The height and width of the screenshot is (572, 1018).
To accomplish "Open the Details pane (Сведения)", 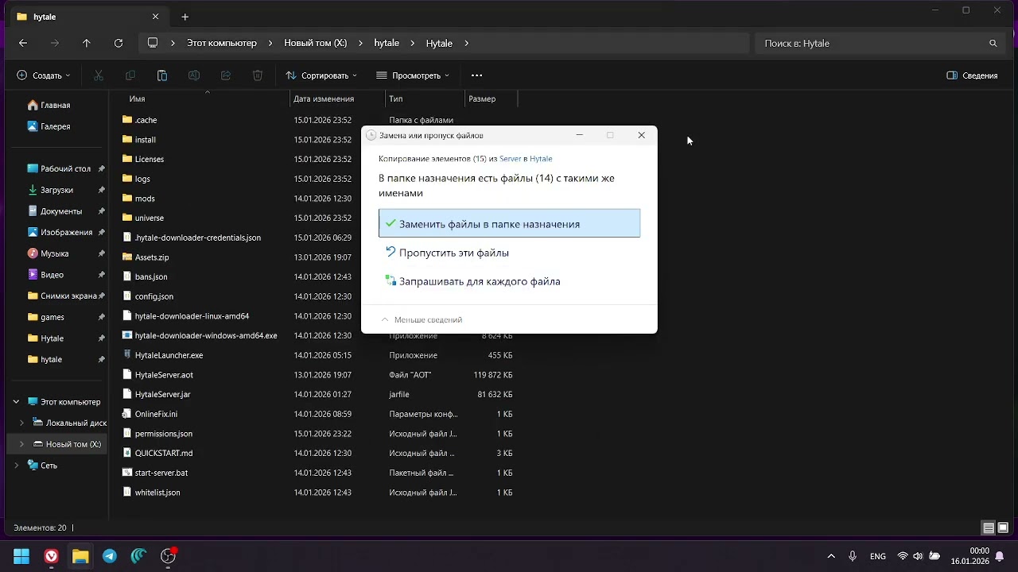I will click(972, 75).
